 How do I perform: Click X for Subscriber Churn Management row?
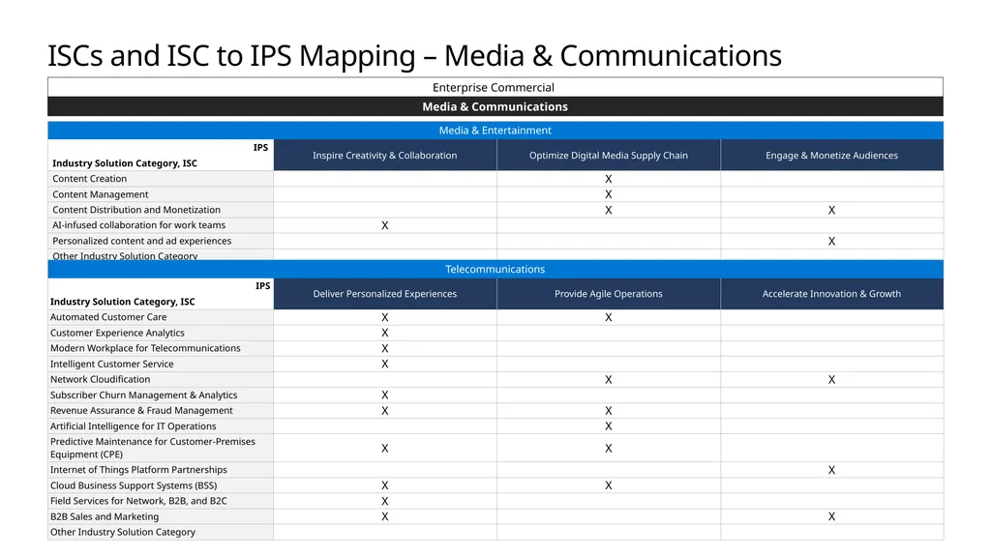pos(385,395)
